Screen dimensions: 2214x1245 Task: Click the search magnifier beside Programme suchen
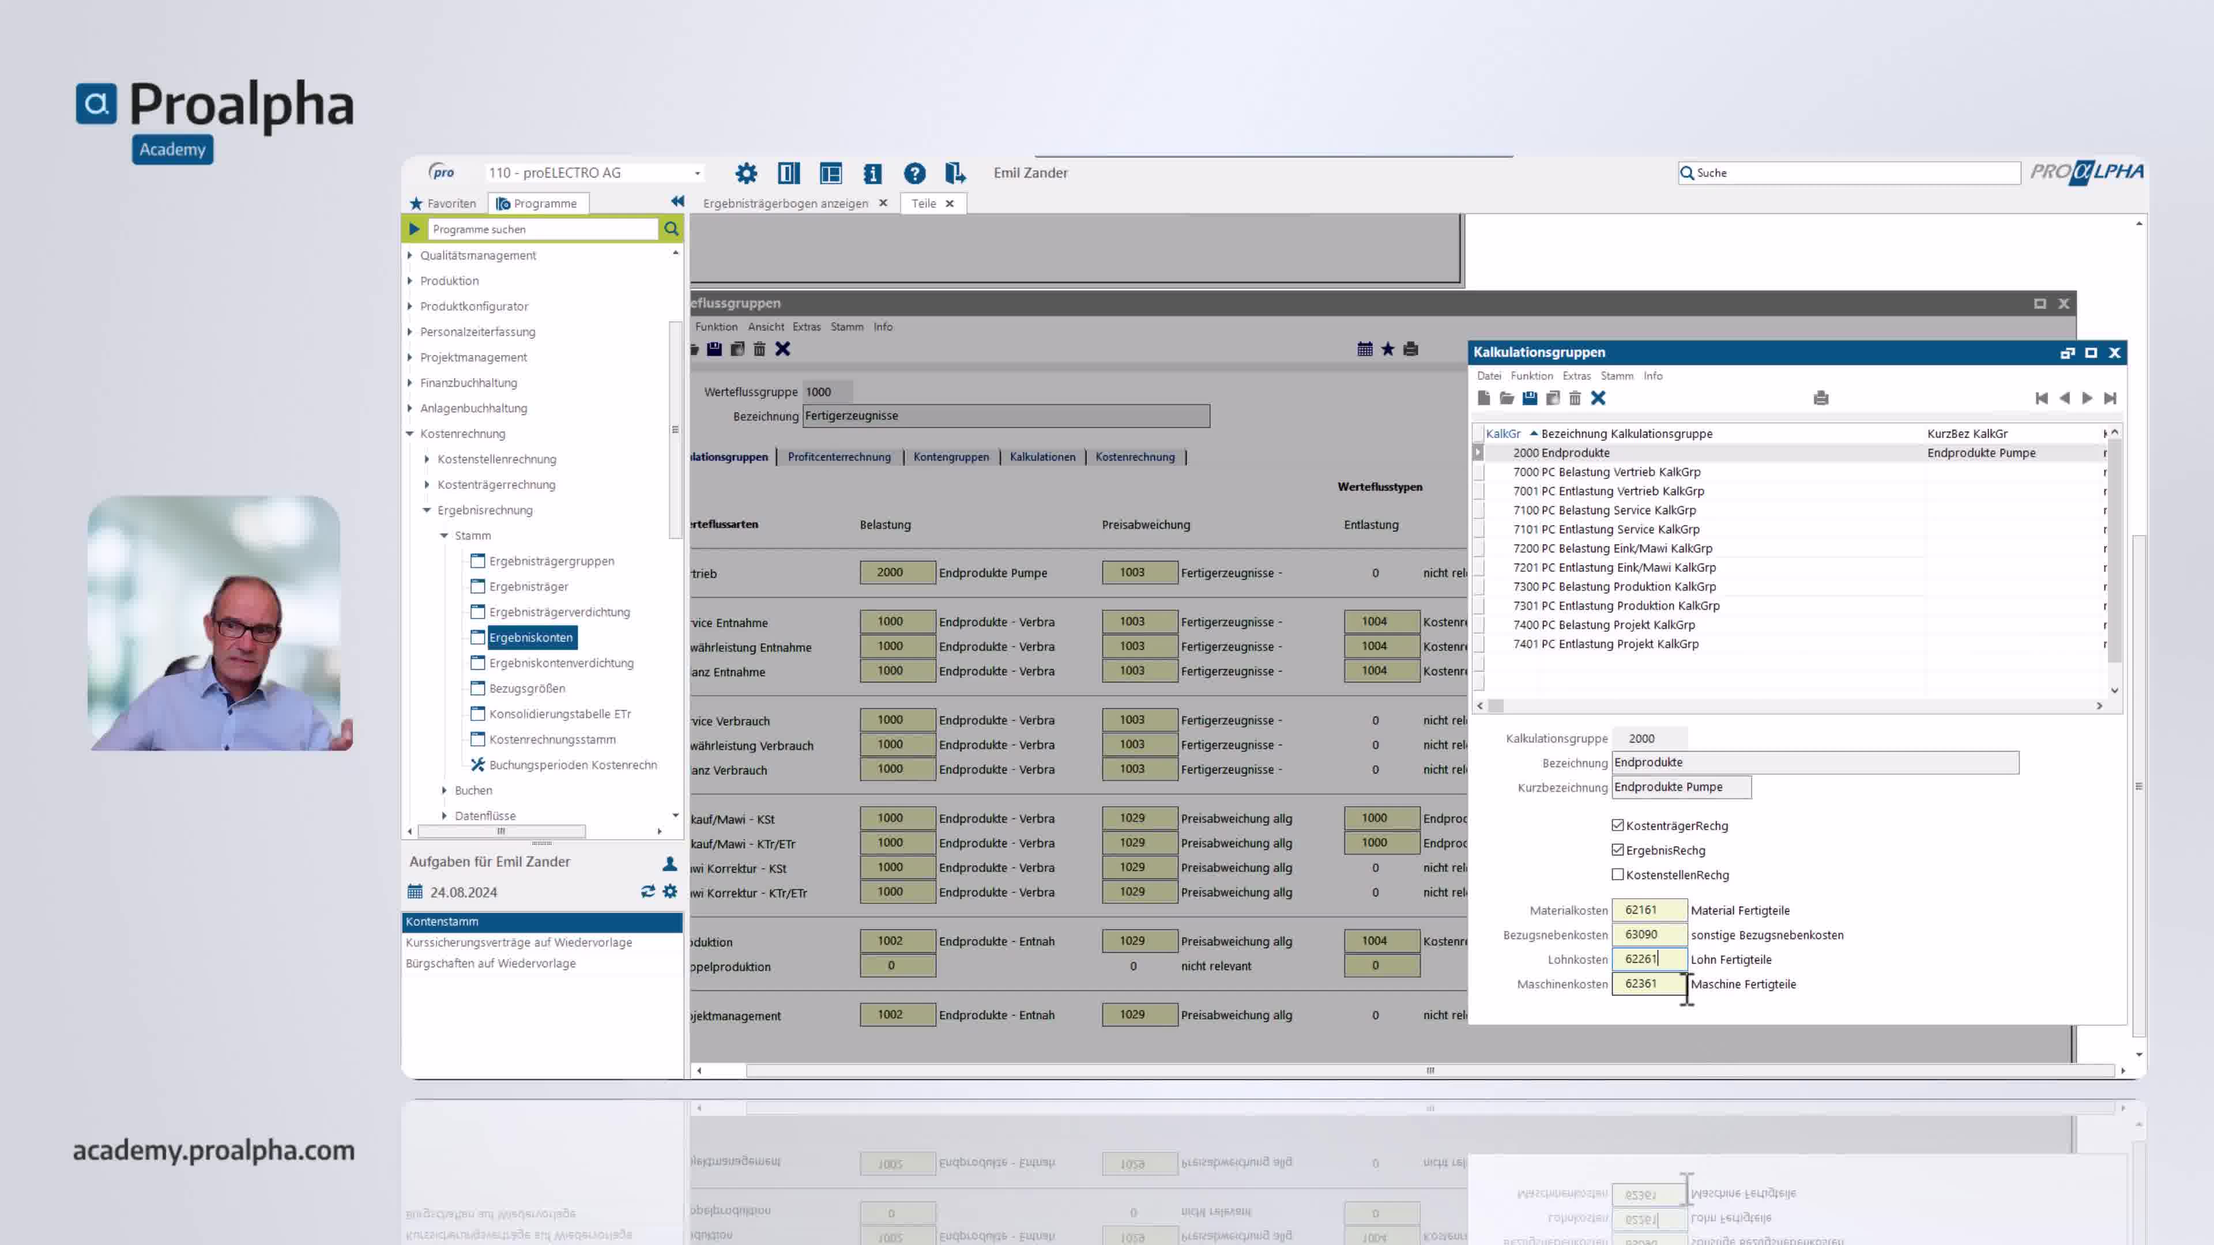[x=671, y=229]
